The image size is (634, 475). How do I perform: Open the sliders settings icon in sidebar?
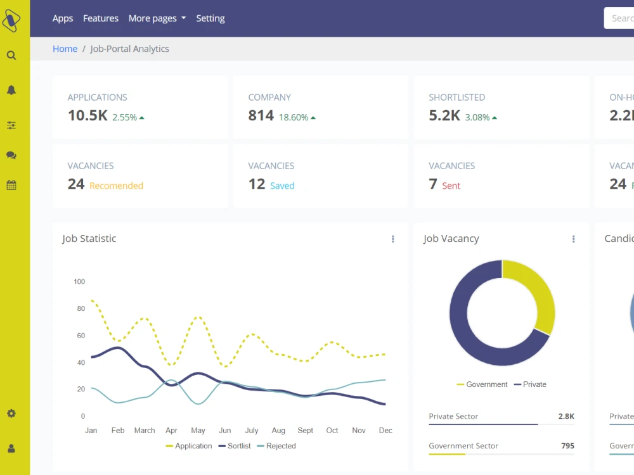(x=11, y=125)
